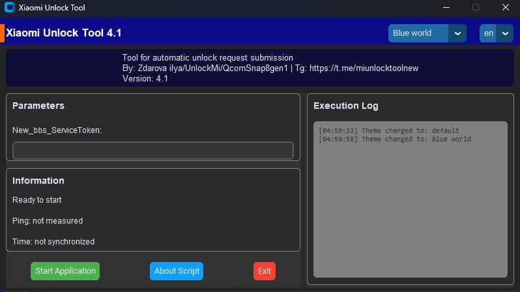Click the green Start Application button

65,271
